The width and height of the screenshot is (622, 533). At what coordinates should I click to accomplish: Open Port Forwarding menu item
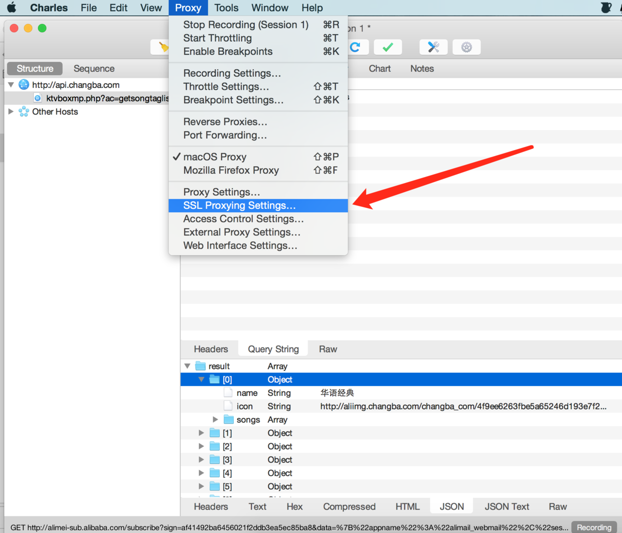258,135
